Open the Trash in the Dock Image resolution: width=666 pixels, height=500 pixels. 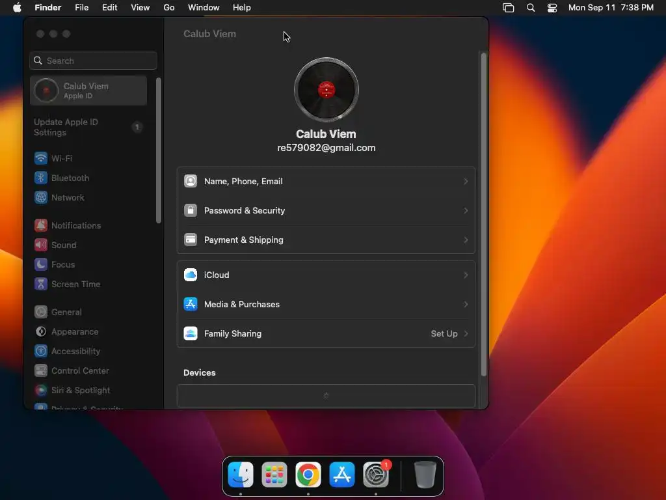pyautogui.click(x=425, y=475)
